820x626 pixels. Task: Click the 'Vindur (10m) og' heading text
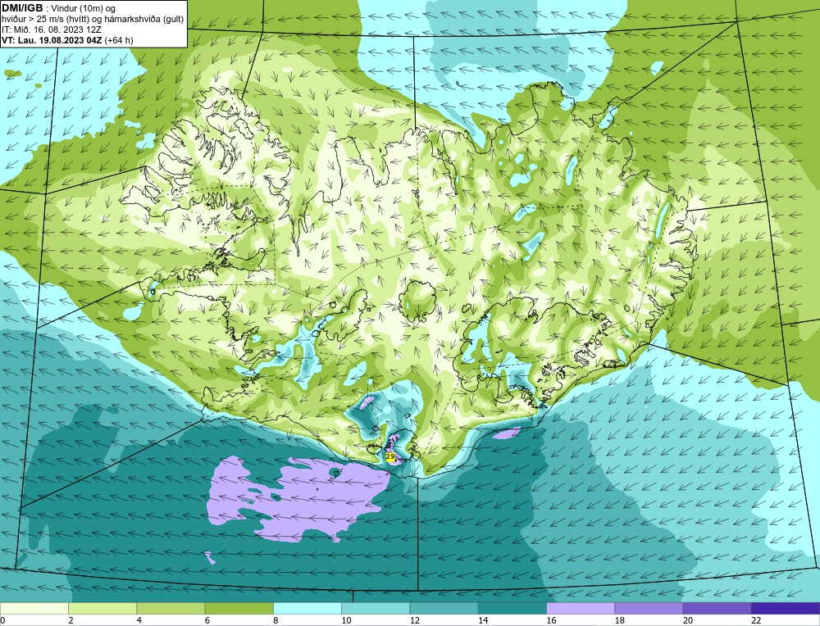tap(83, 9)
